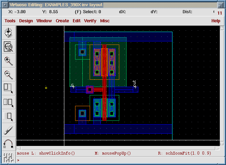Image resolution: width=226 pixels, height=165 pixels.
Task: Click the 'dX:' status field
Action: (122, 12)
